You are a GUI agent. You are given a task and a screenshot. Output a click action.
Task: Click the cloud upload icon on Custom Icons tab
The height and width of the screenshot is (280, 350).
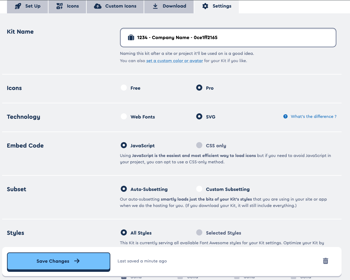coord(98,6)
